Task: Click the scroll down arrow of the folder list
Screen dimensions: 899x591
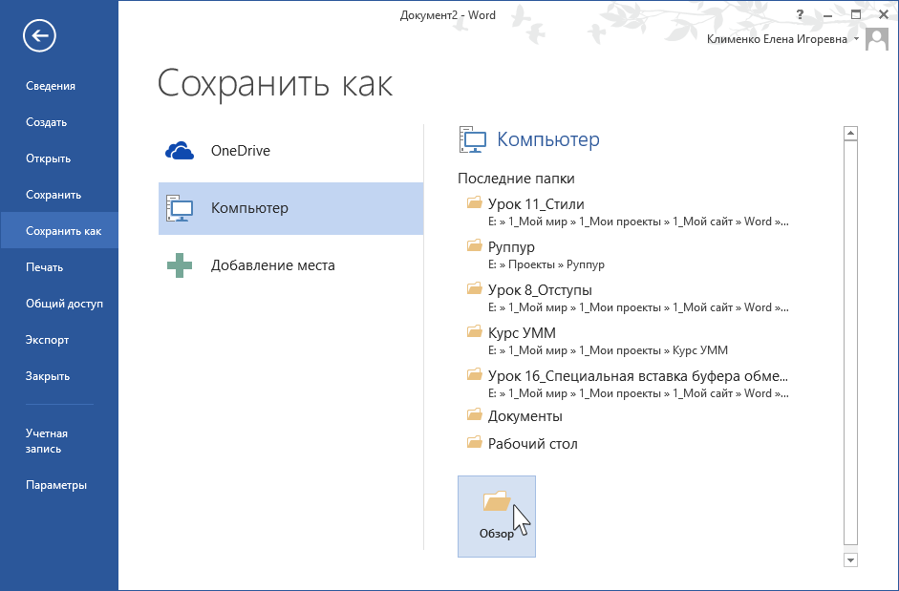Action: pyautogui.click(x=851, y=560)
